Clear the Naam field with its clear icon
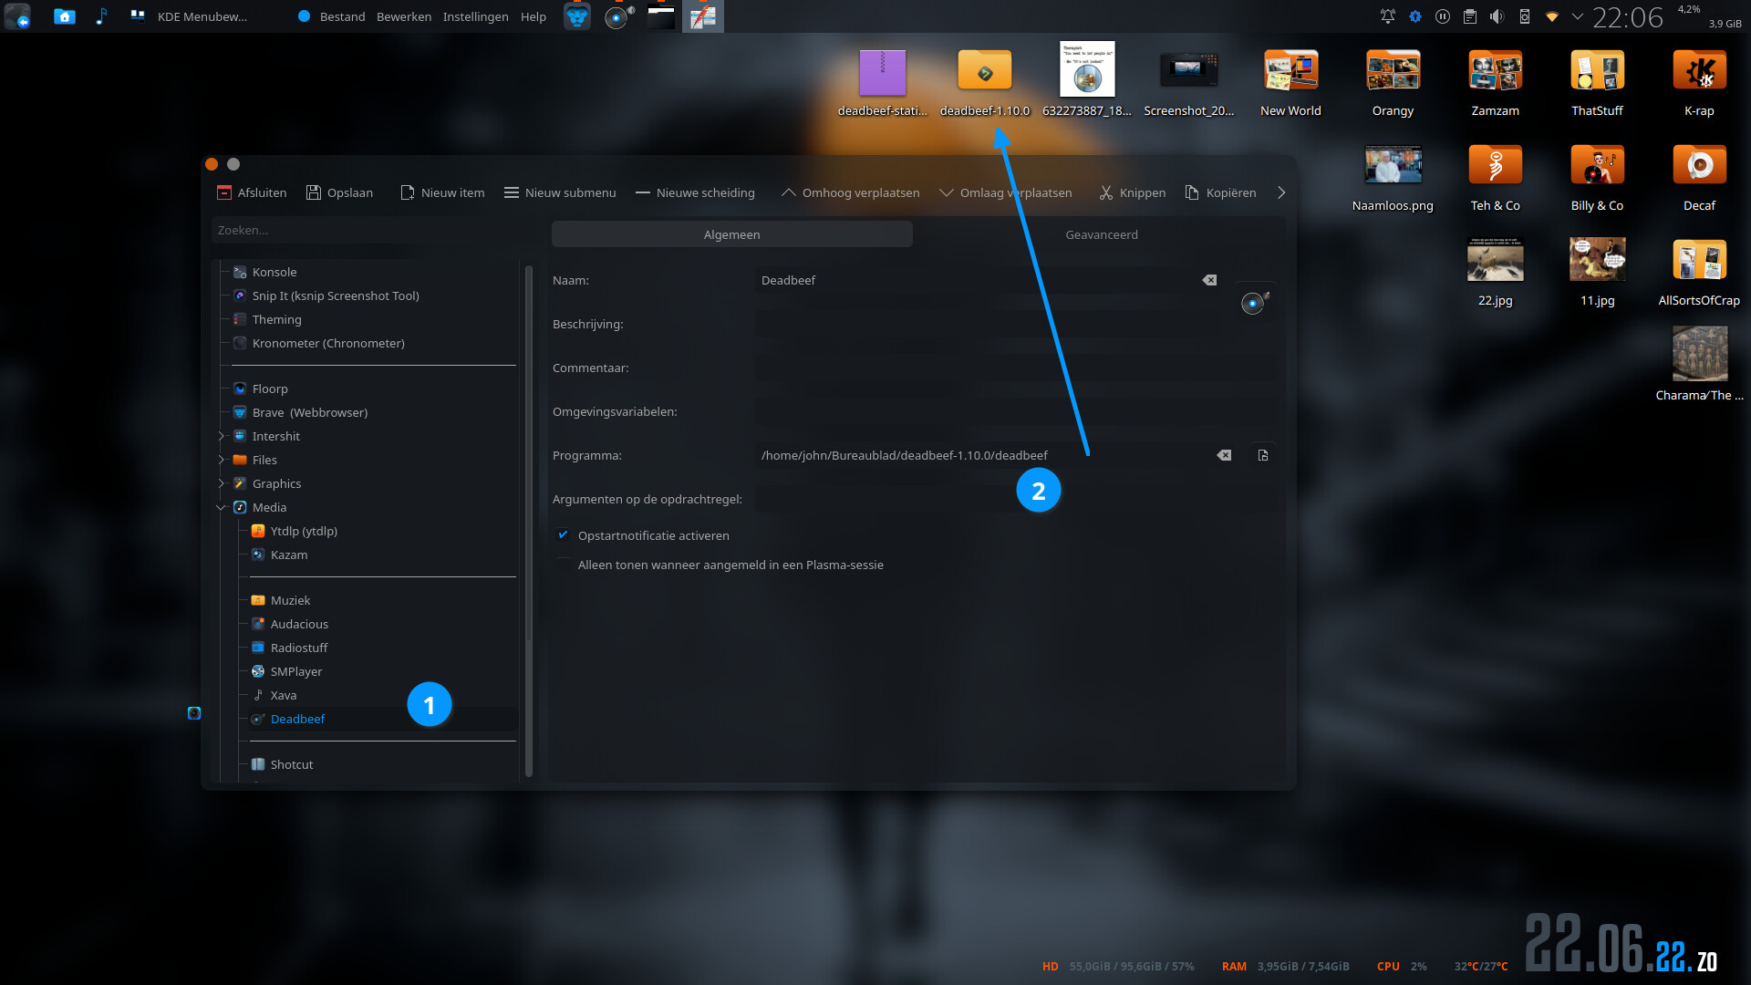The image size is (1751, 985). coord(1209,280)
